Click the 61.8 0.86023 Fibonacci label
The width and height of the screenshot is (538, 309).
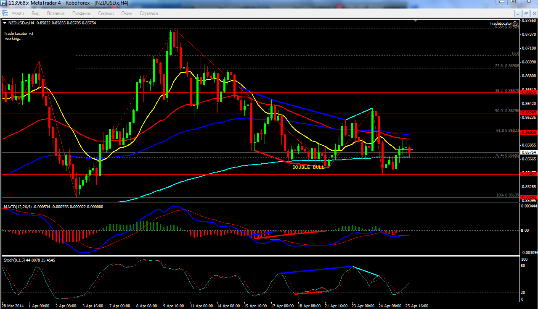pyautogui.click(x=507, y=131)
